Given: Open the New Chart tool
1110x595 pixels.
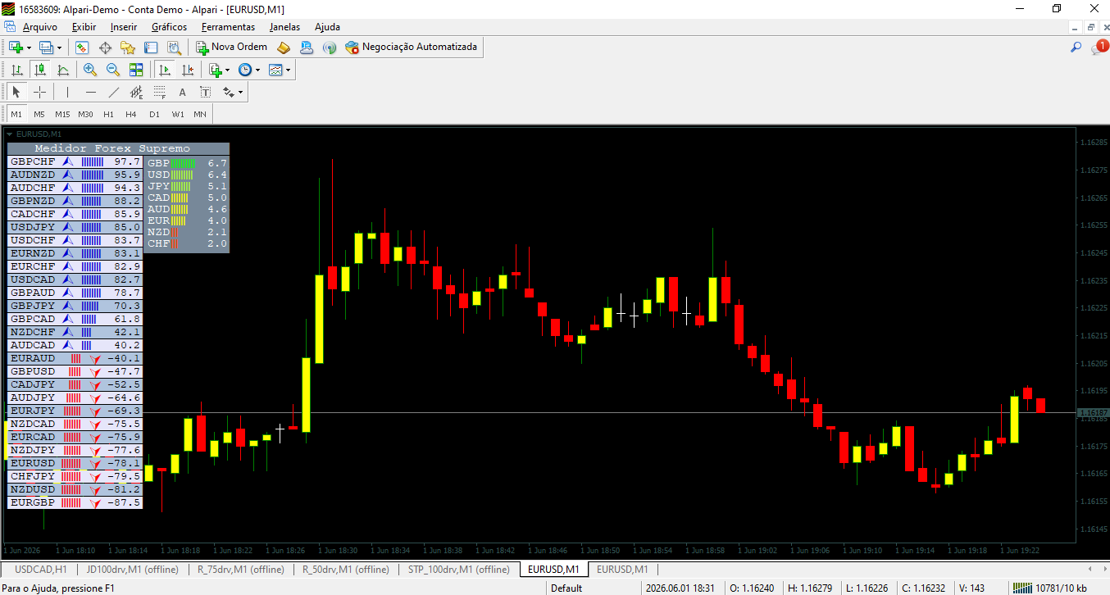Looking at the screenshot, I should tap(16, 48).
